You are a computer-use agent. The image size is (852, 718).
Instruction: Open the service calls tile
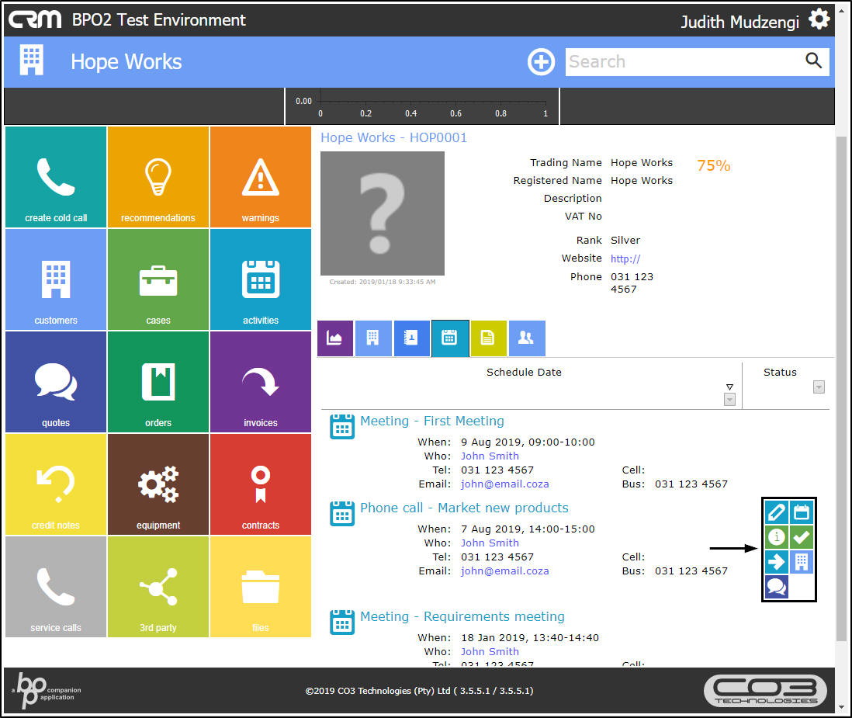56,587
